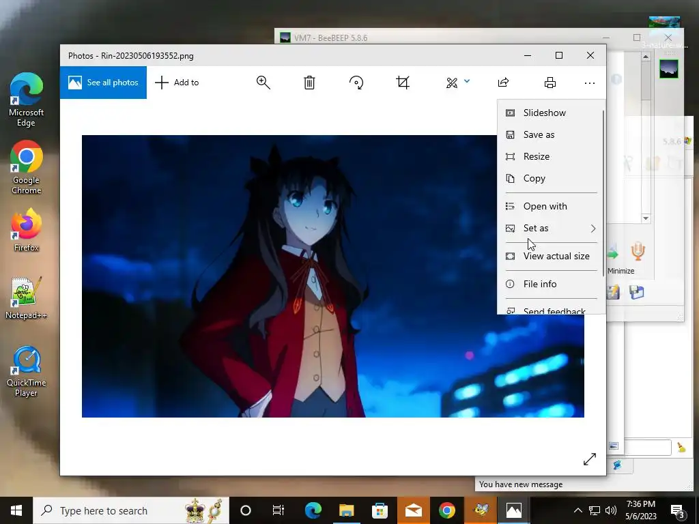Open Edit & Create tools icon
Image resolution: width=699 pixels, height=524 pixels.
point(452,83)
